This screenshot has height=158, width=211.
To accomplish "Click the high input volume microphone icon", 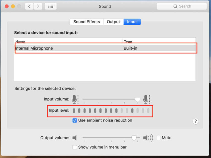I will 146,99.
